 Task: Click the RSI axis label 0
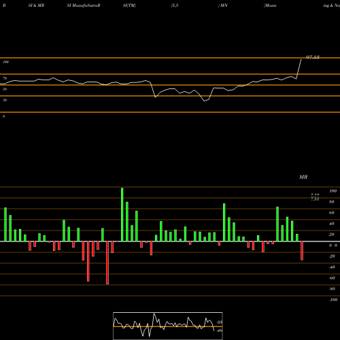[x=3, y=116]
